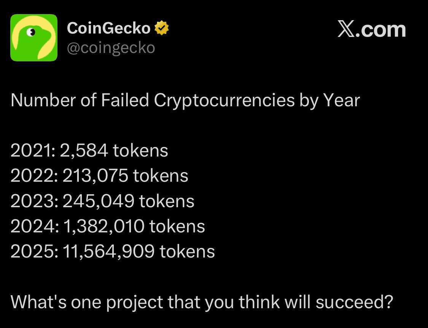
Task: Click the "2023:" year label
Action: coord(34,201)
